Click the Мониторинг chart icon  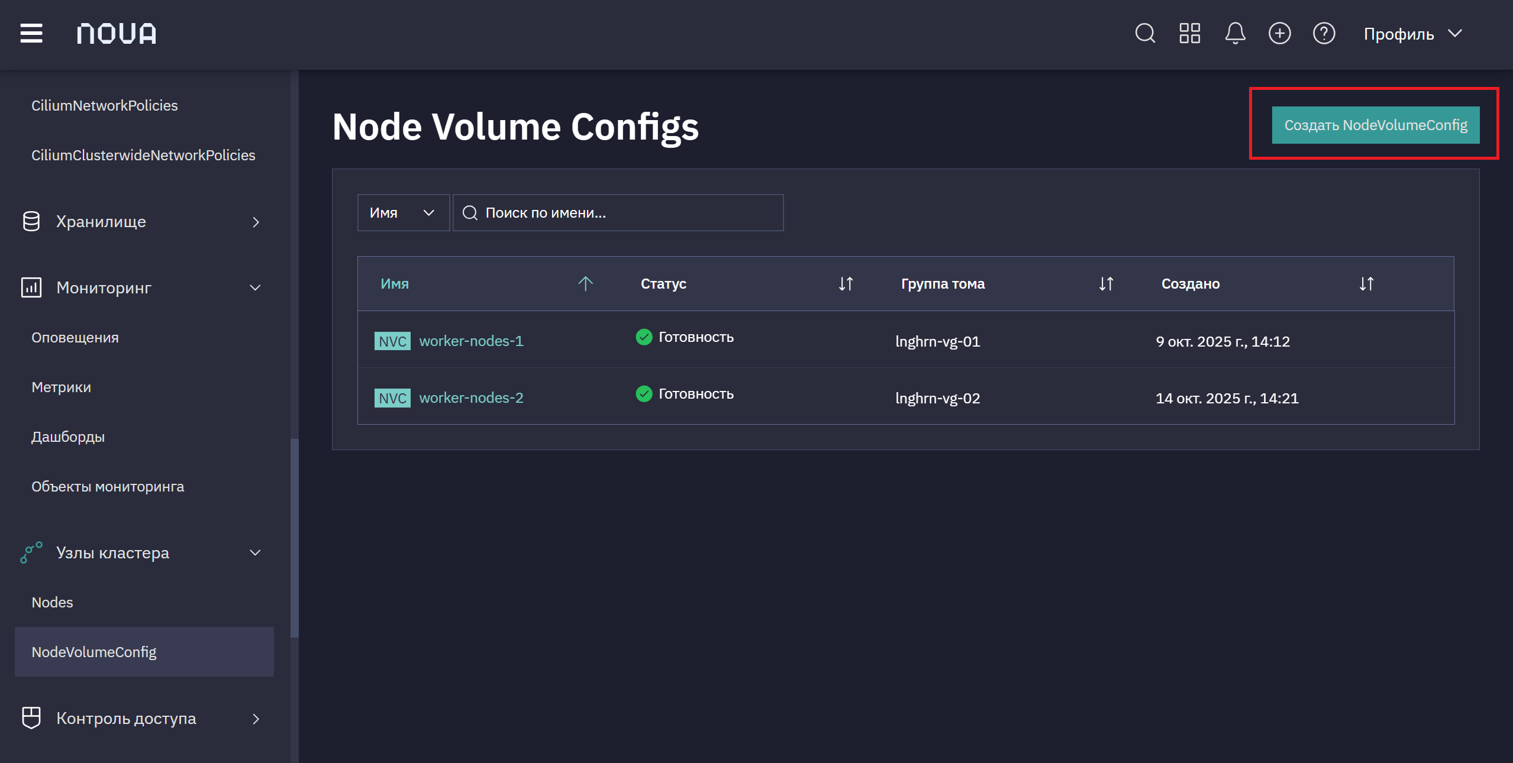tap(31, 287)
